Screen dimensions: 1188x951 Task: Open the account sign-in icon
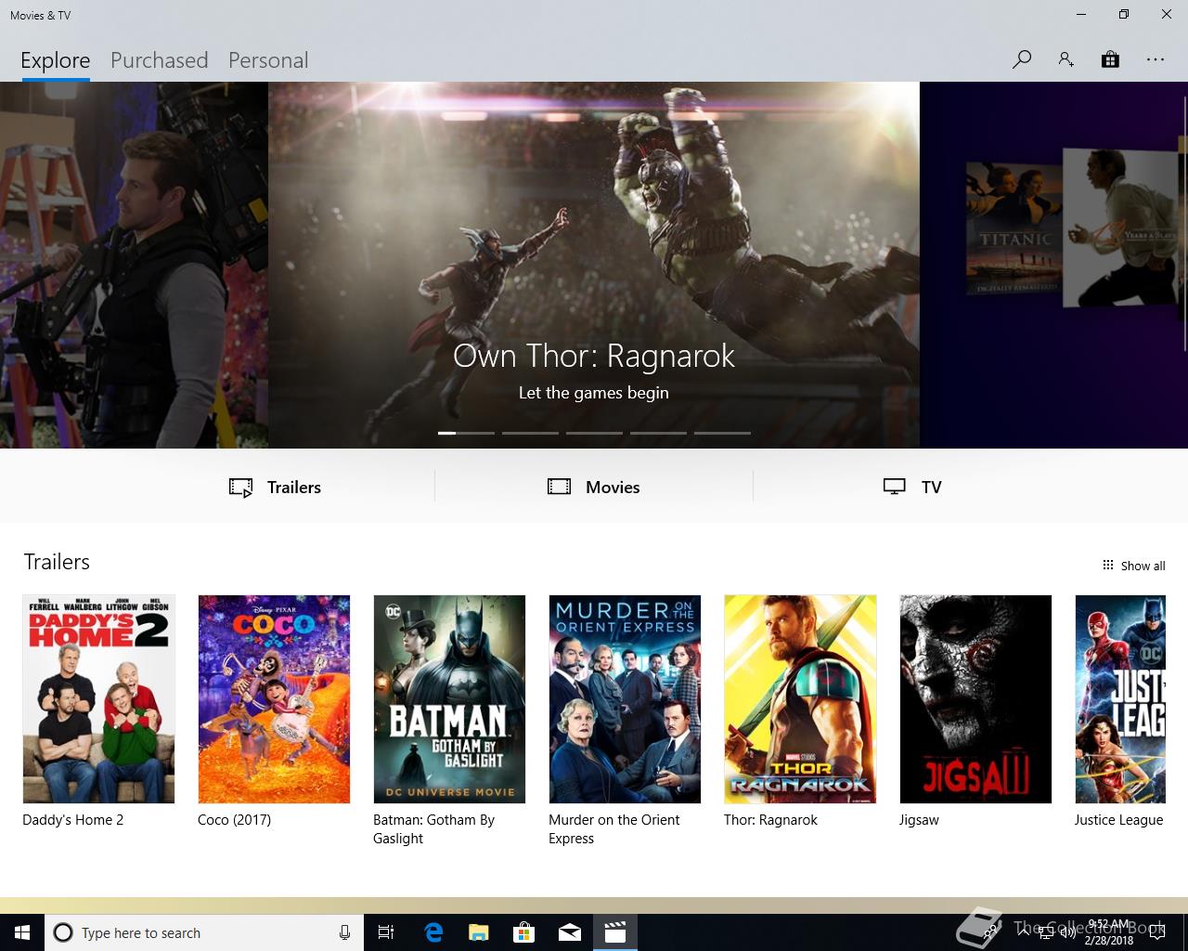pyautogui.click(x=1065, y=59)
